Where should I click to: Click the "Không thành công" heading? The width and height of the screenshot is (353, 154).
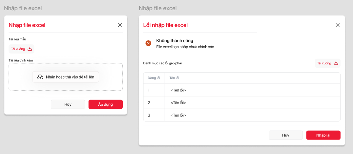click(175, 41)
